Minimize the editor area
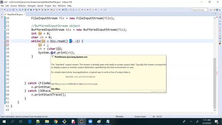 click(213, 13)
